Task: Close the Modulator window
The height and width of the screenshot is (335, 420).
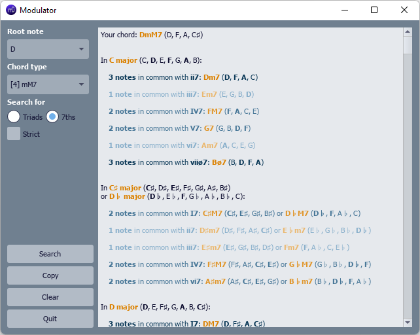Action: point(404,10)
